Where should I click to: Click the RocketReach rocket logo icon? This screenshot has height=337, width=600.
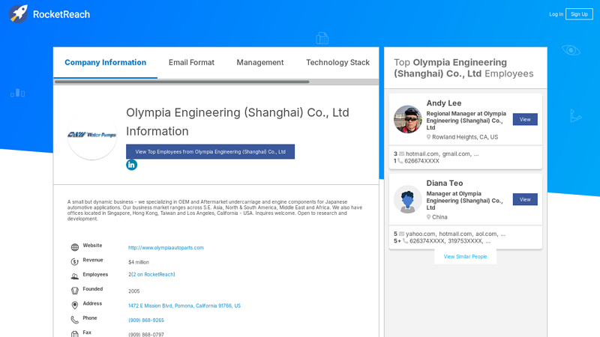point(18,14)
